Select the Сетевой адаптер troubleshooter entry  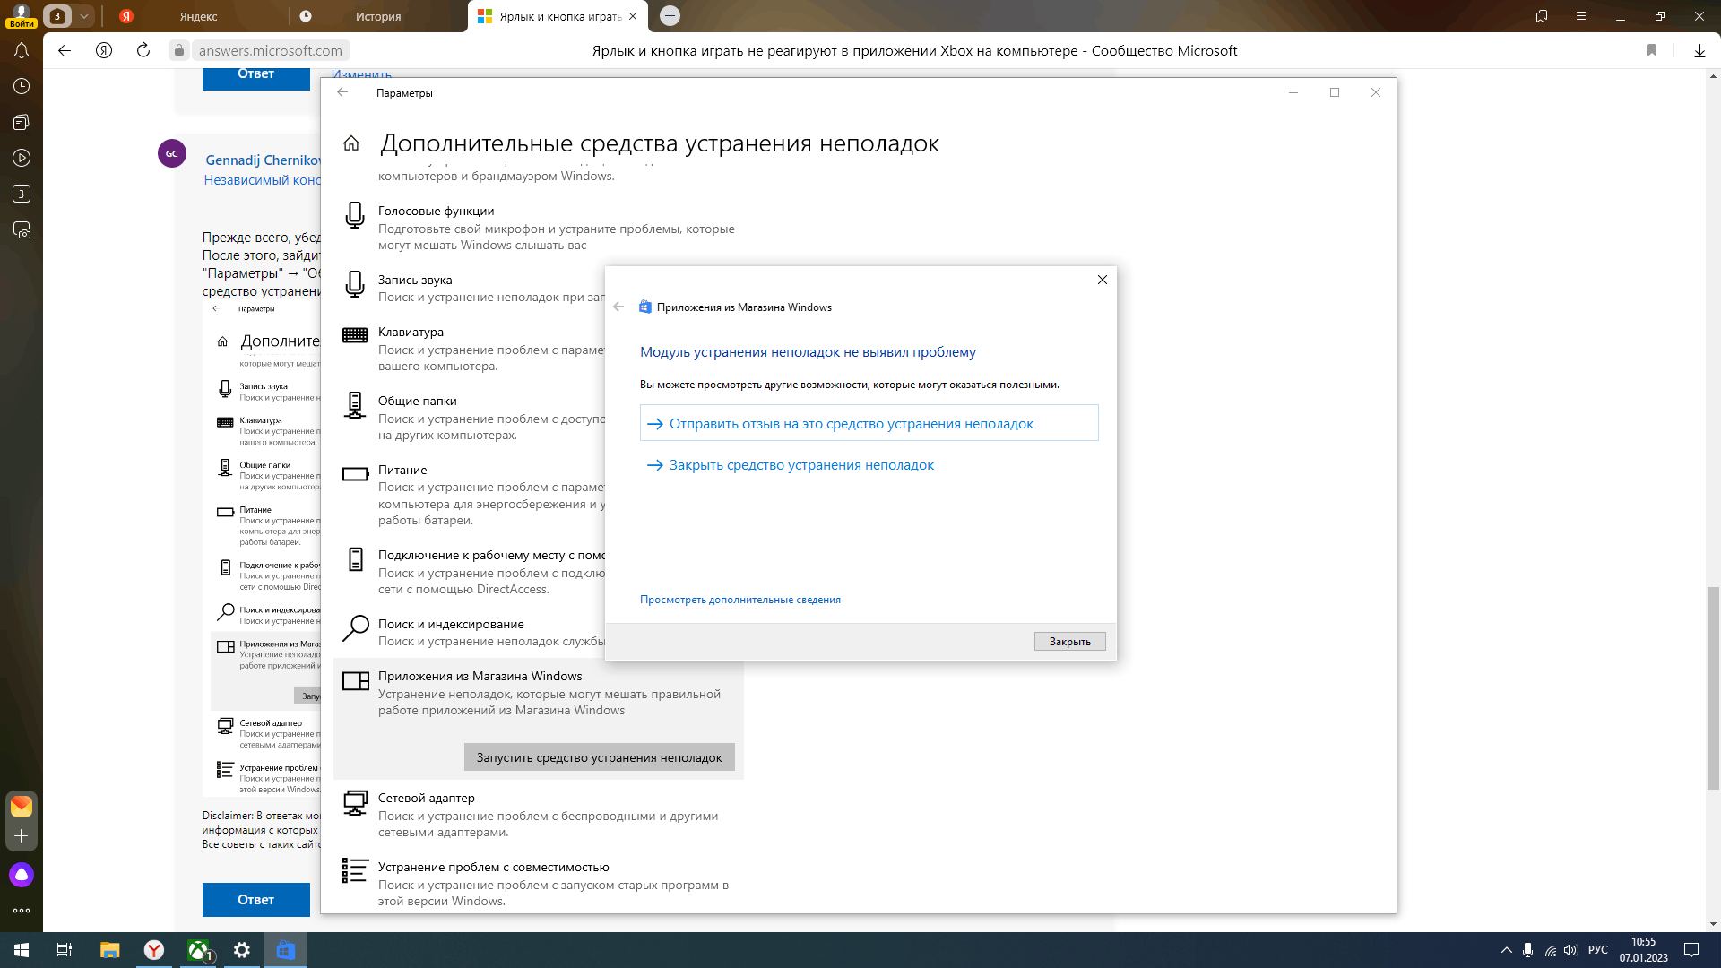pyautogui.click(x=538, y=815)
